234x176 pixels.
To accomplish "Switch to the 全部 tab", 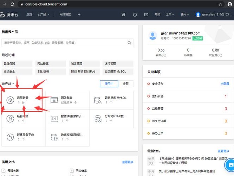I will (x=126, y=84).
